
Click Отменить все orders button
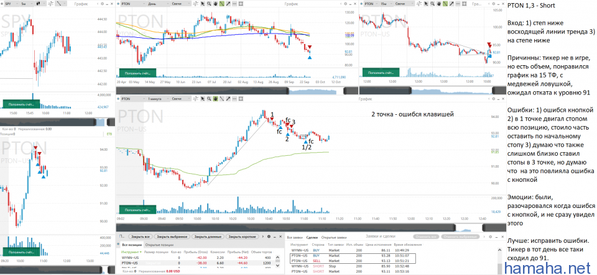coord(425,237)
